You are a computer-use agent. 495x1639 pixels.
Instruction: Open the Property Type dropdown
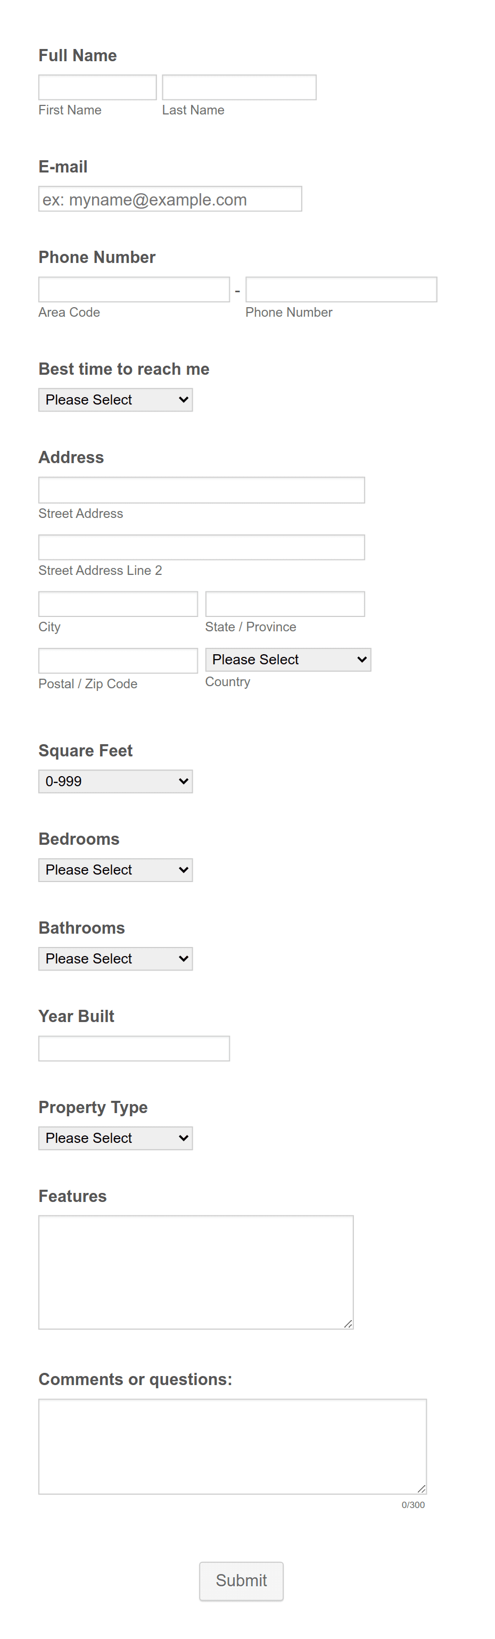click(116, 1138)
